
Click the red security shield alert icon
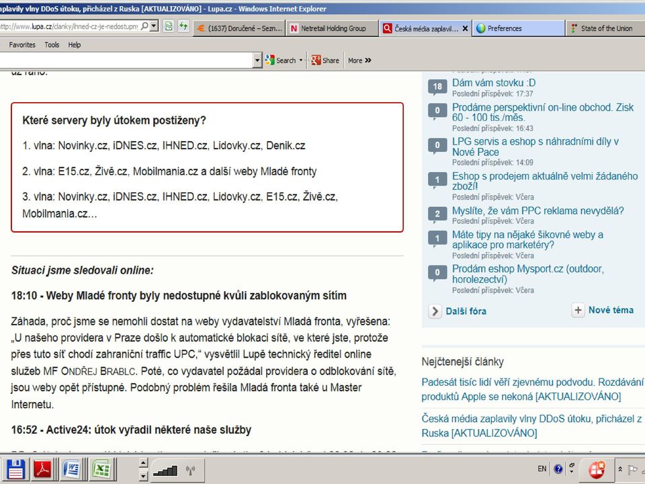(597, 470)
